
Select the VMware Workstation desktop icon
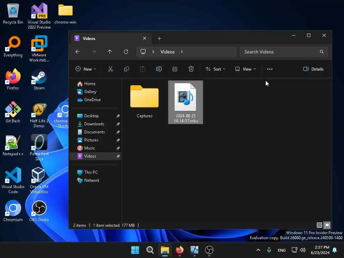(x=39, y=49)
